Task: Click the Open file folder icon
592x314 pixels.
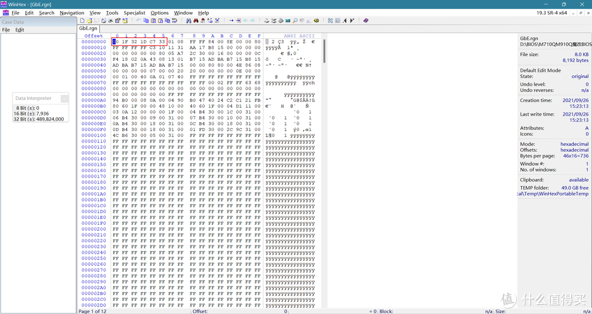Action: [x=89, y=21]
